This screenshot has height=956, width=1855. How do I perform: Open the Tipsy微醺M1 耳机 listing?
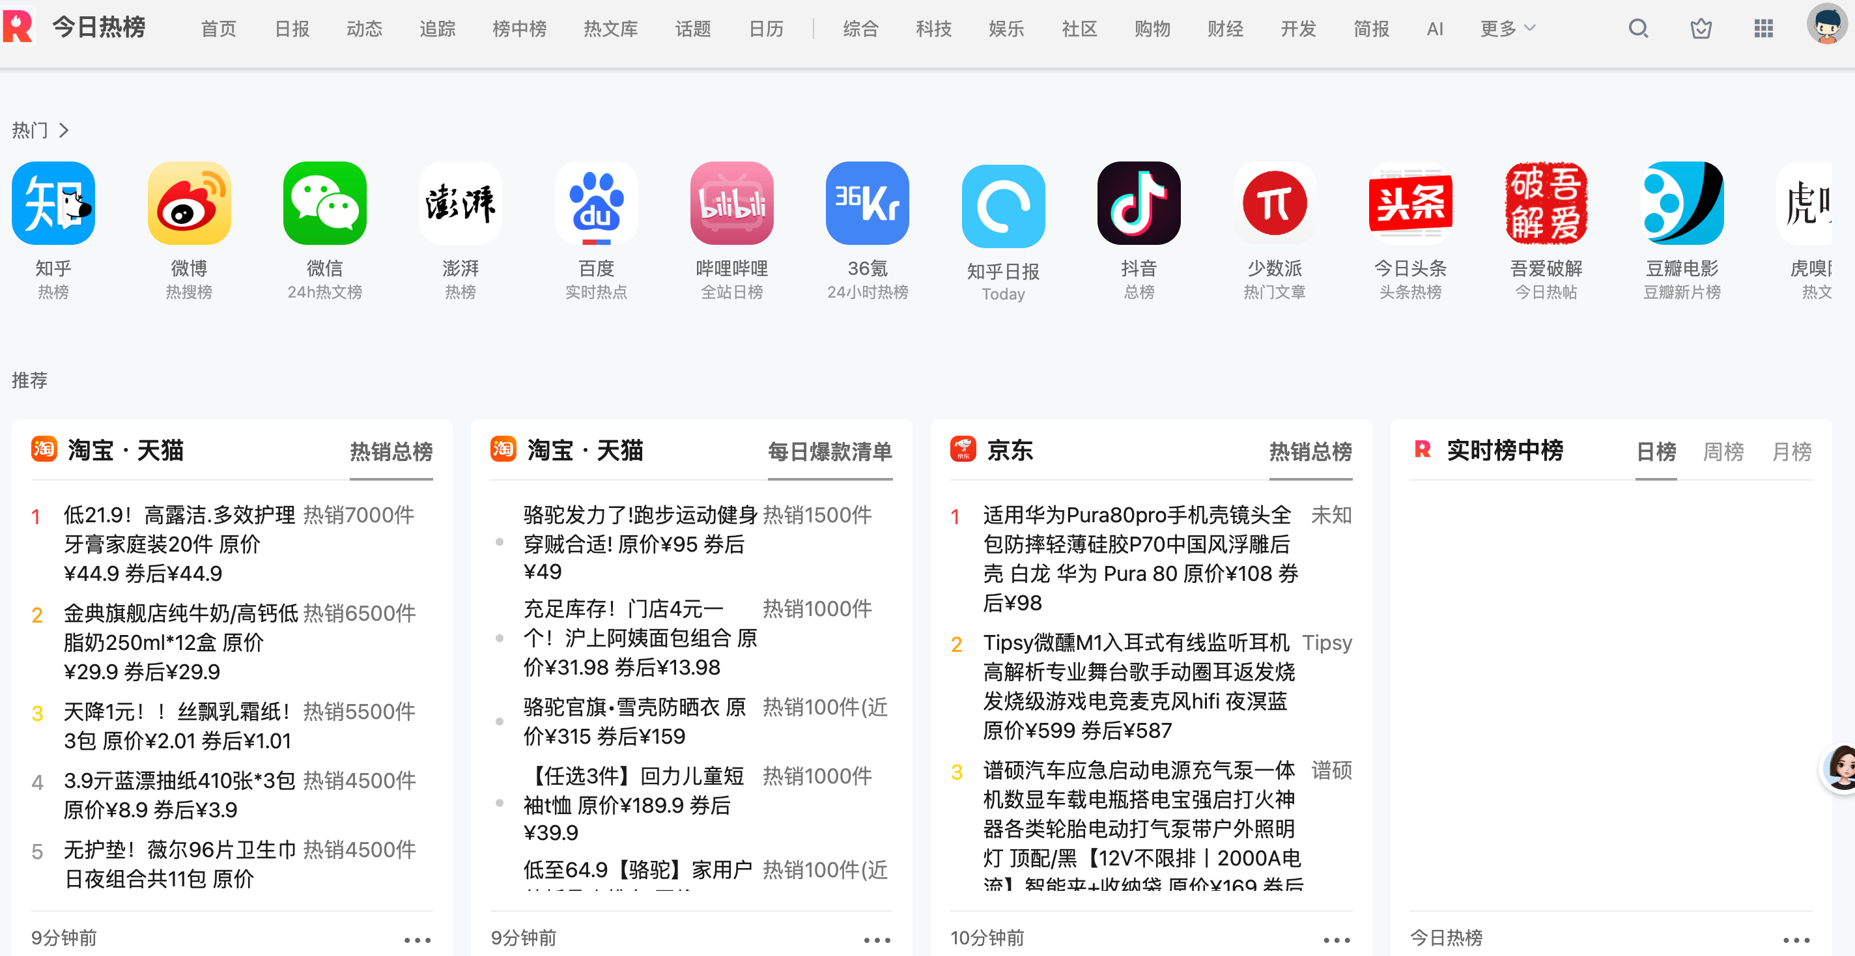coord(1139,686)
